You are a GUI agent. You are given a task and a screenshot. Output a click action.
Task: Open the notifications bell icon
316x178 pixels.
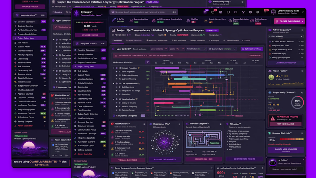click(205, 12)
